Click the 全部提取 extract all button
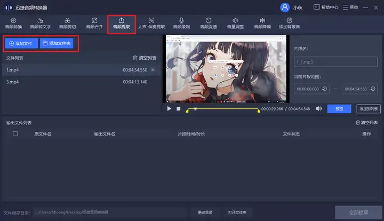The width and height of the screenshot is (384, 221). coord(358,212)
